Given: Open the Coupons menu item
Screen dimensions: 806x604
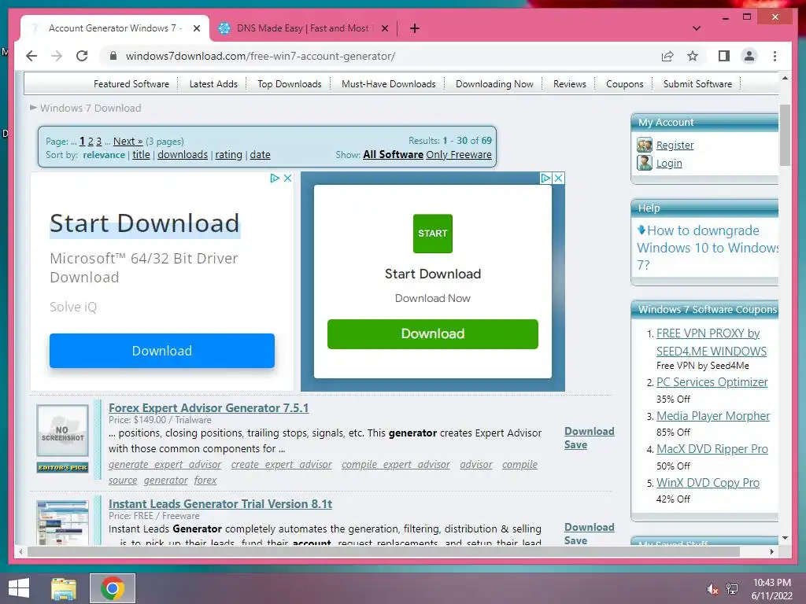Looking at the screenshot, I should click(624, 83).
